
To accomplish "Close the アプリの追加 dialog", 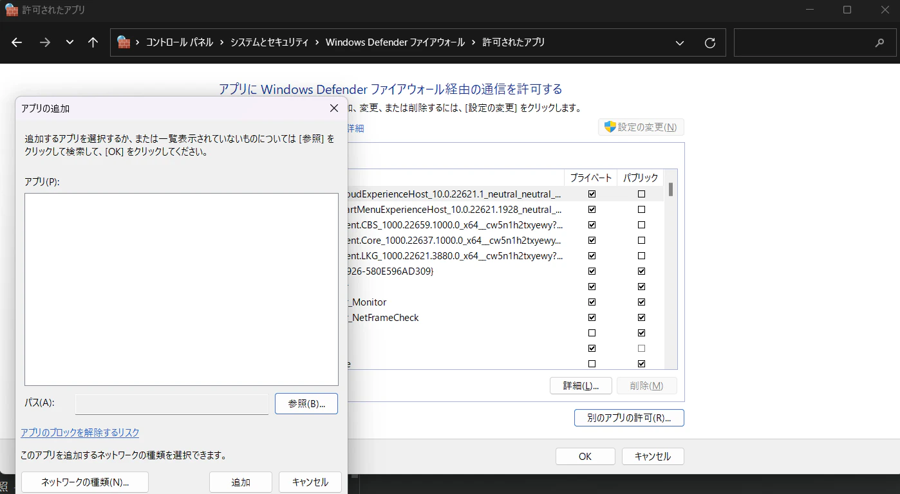I will click(x=334, y=108).
